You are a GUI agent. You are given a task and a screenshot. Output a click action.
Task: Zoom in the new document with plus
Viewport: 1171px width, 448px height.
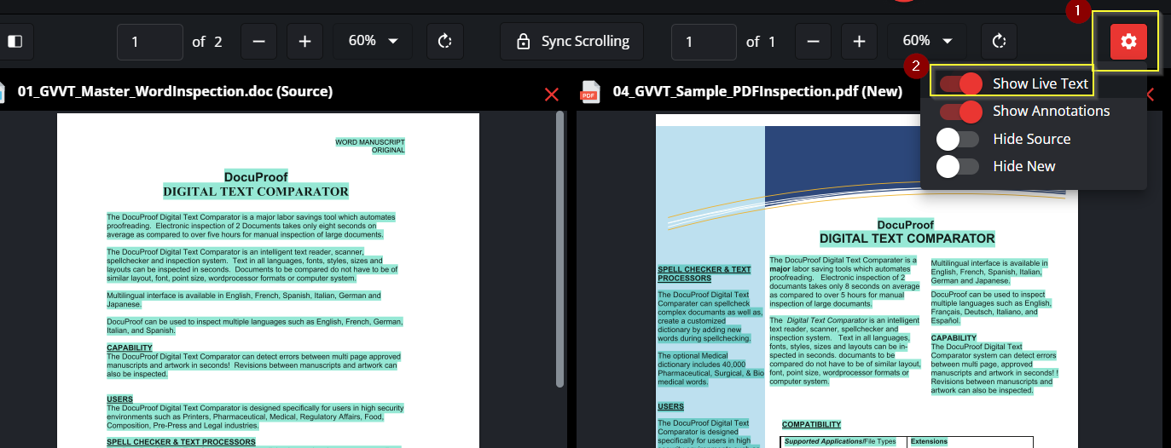click(859, 42)
